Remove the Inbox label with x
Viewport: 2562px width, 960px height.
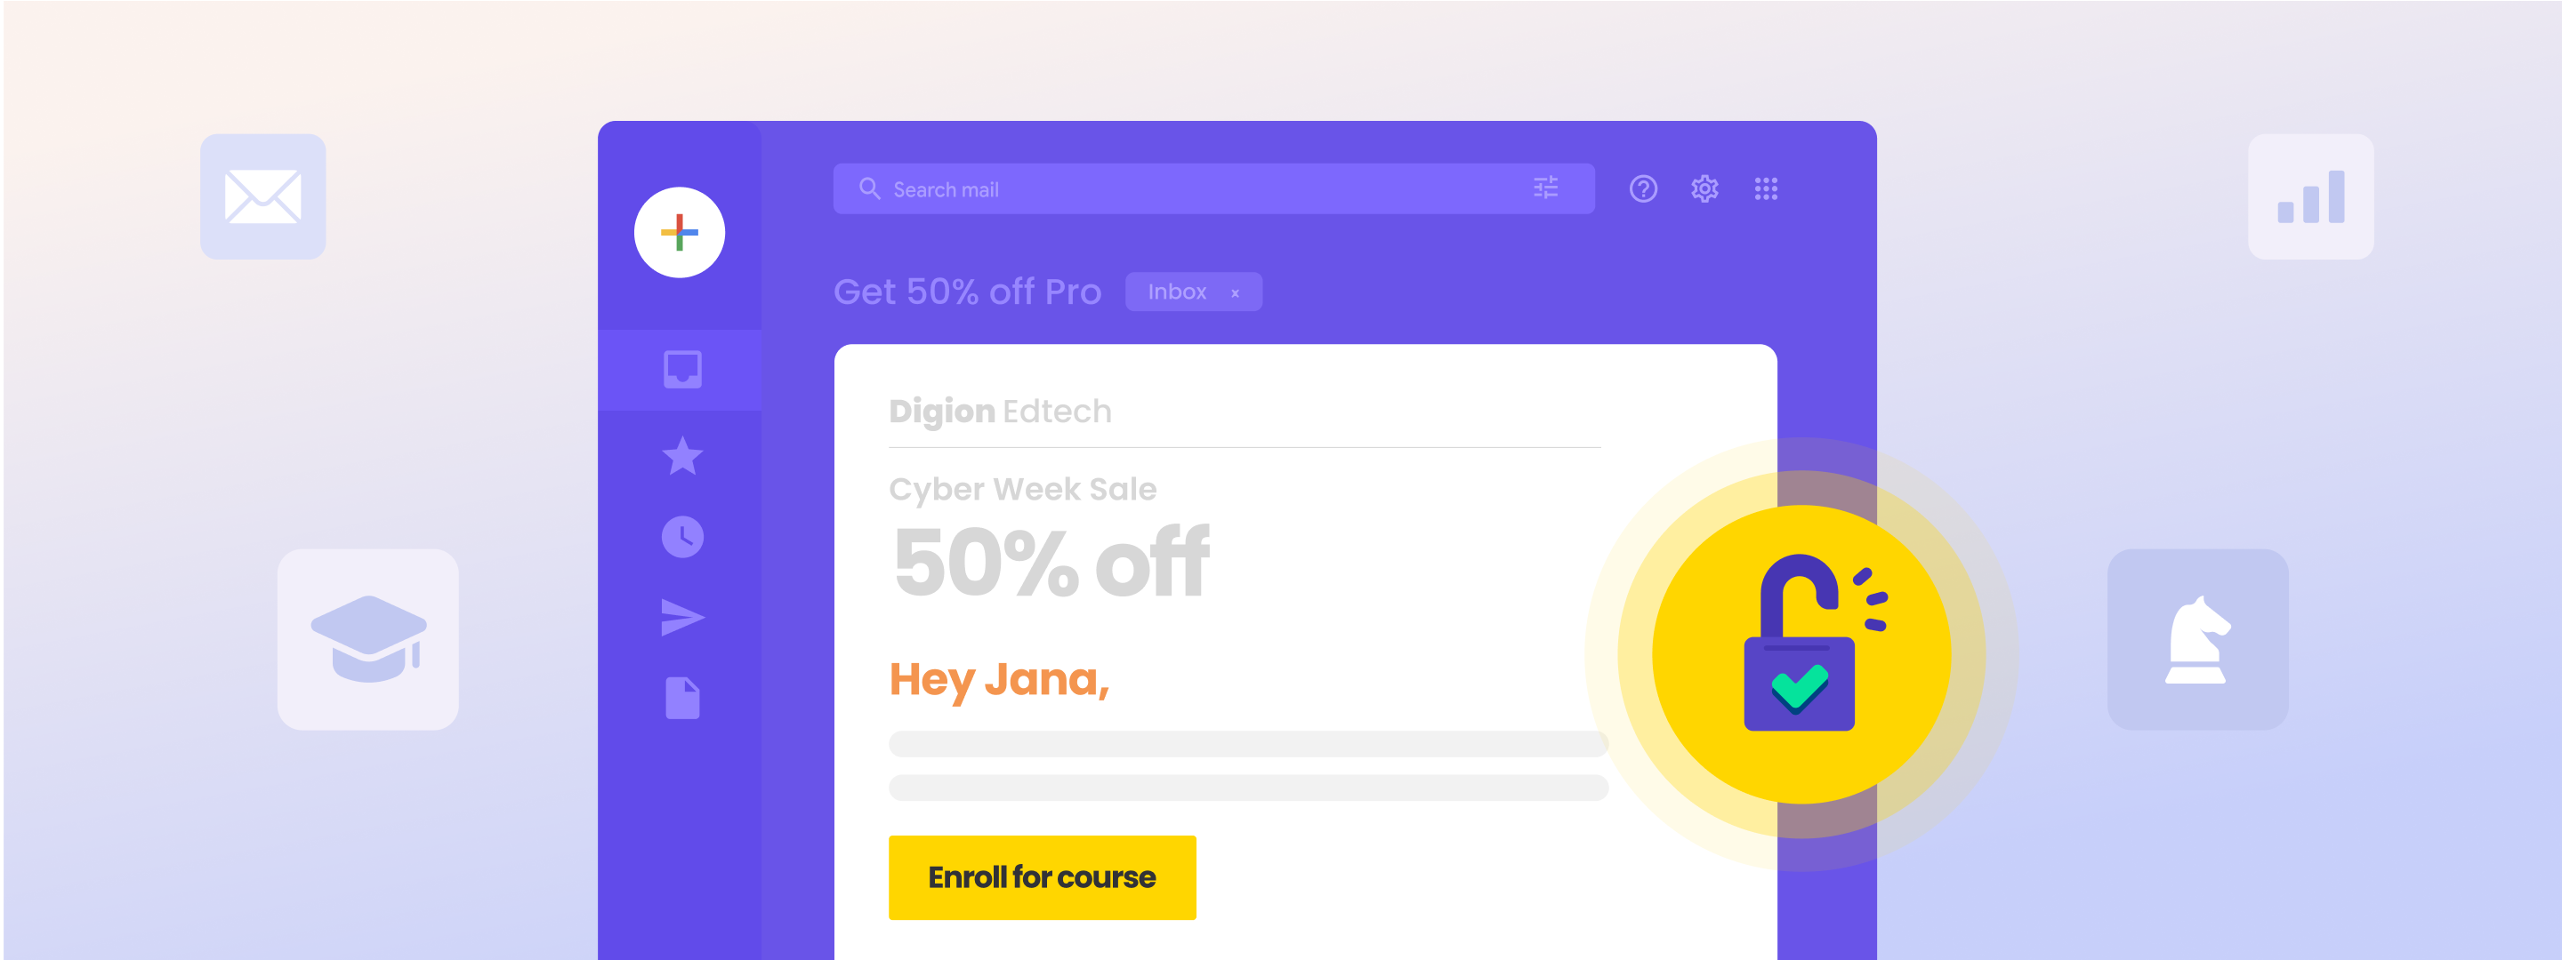(x=1236, y=293)
